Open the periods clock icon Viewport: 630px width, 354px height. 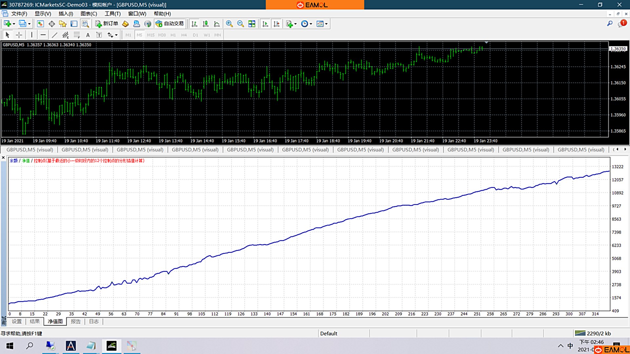tap(304, 24)
